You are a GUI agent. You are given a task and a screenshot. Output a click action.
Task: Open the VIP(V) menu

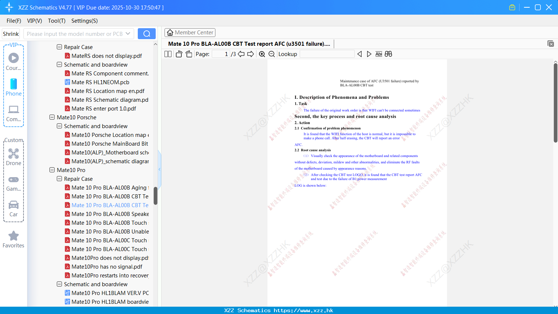tap(34, 21)
